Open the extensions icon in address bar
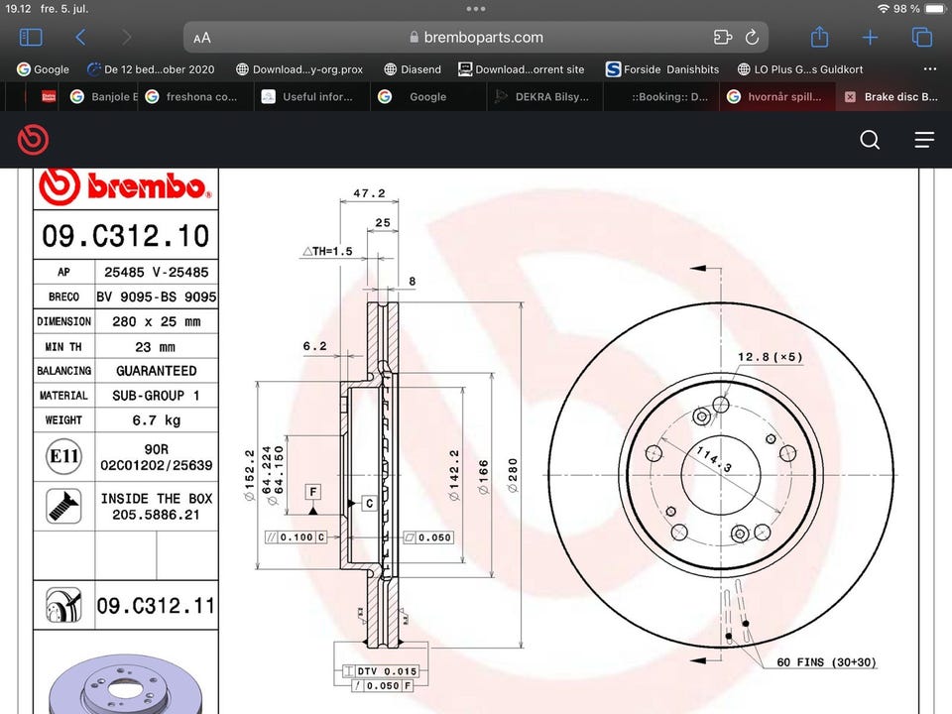 [x=722, y=38]
